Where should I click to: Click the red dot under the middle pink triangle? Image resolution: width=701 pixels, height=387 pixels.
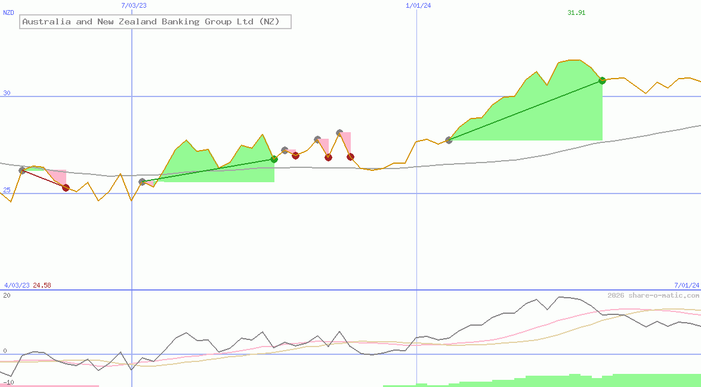(328, 157)
